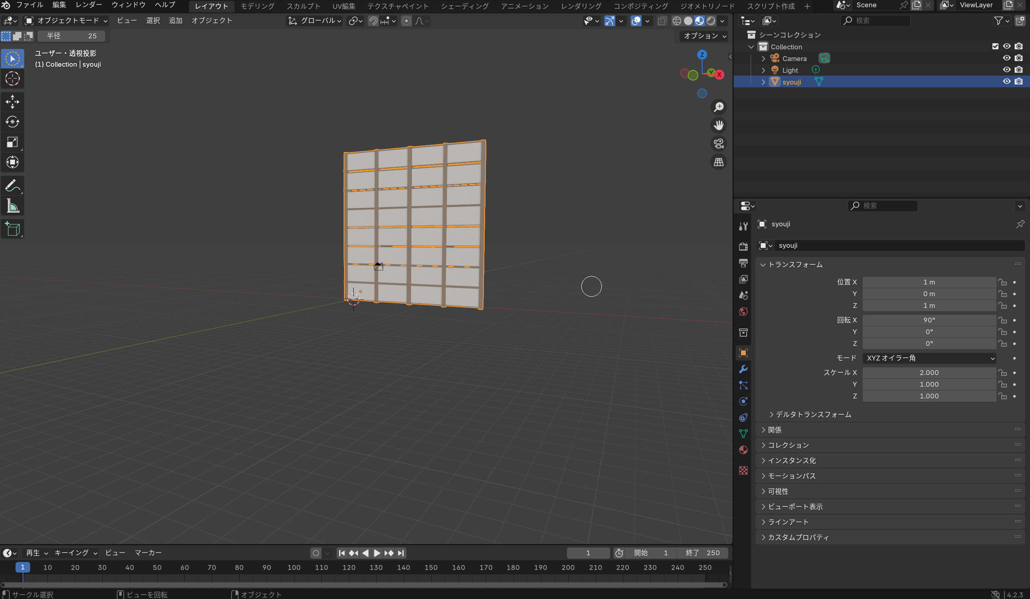Open the rotation mode XYZ Euler dropdown
This screenshot has width=1030, height=599.
(929, 359)
